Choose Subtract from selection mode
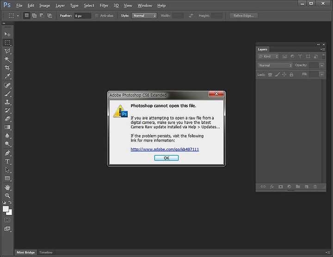 (42, 16)
